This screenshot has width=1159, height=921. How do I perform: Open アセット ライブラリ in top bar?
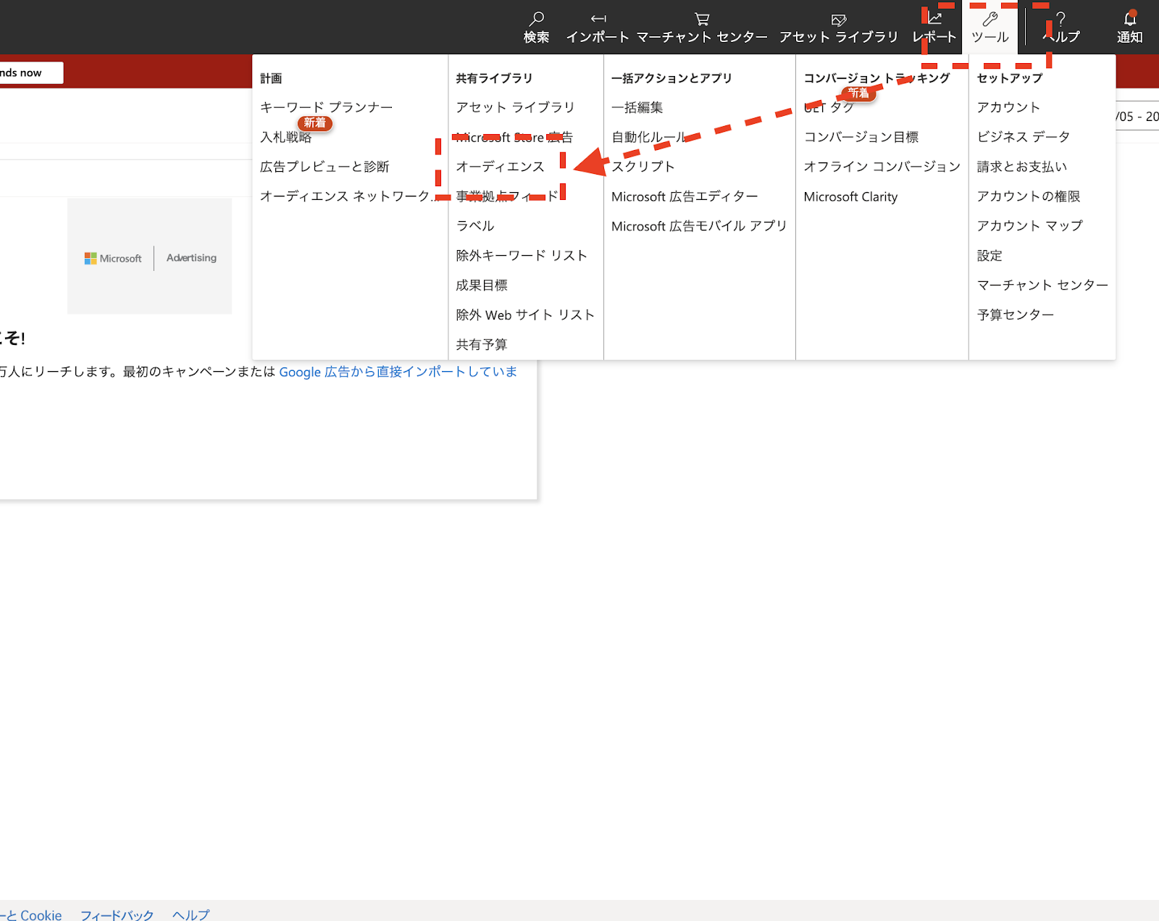tap(838, 28)
